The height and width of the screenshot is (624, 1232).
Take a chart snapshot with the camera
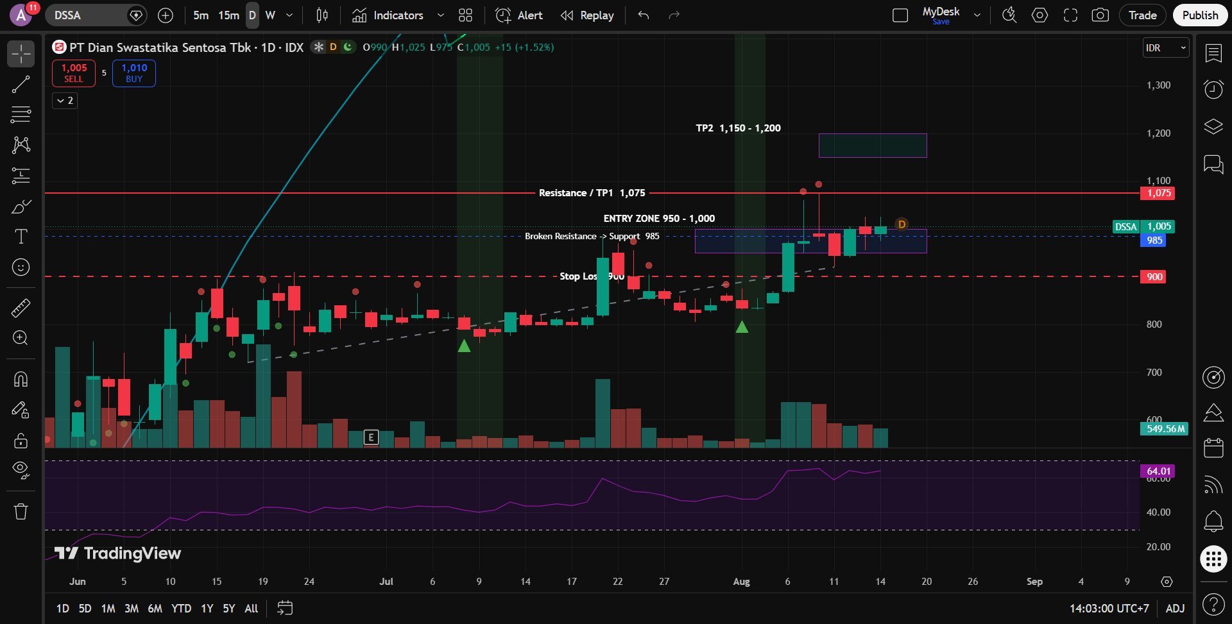point(1100,15)
